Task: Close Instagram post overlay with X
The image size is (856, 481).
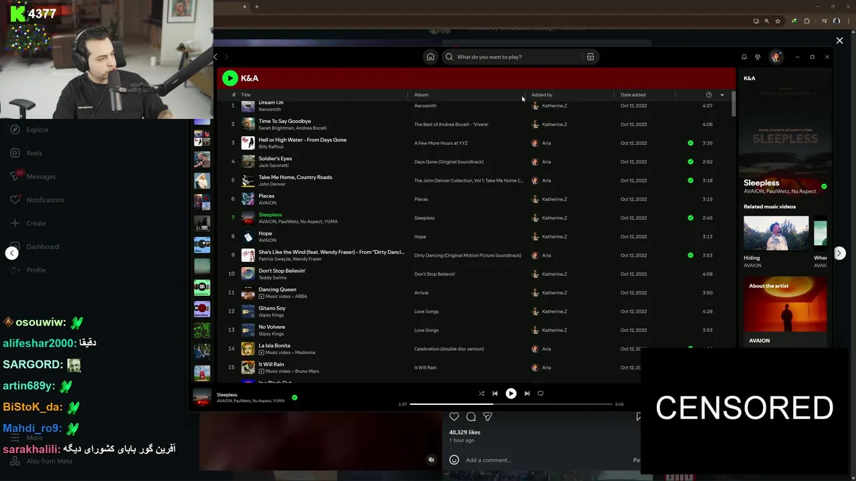Action: click(840, 41)
